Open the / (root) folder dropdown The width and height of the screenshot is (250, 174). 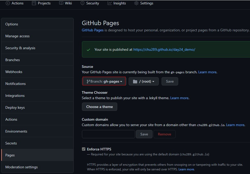[144, 81]
